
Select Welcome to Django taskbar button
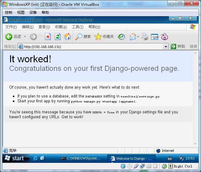[131, 159]
